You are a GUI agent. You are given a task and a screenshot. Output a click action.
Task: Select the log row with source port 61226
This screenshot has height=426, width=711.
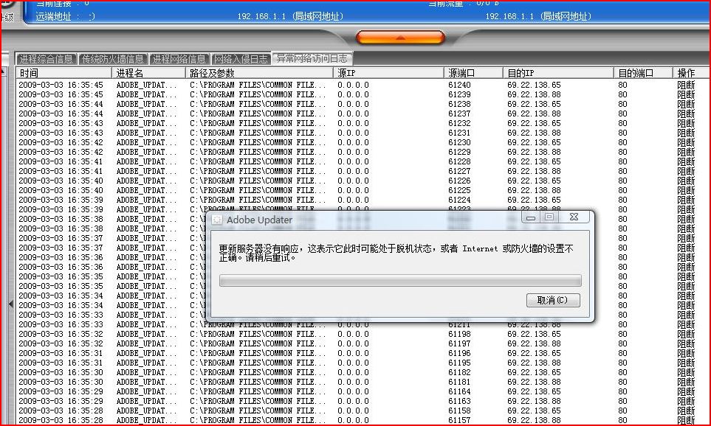[363, 181]
